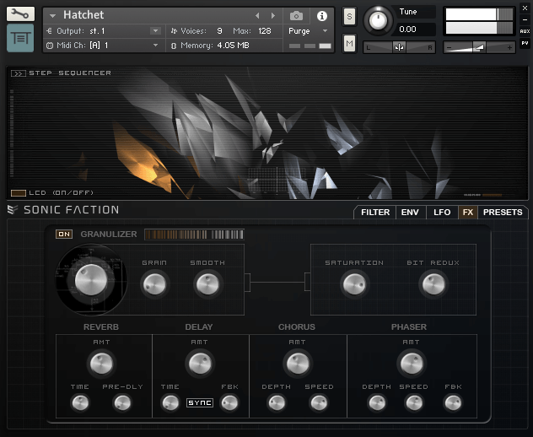The image size is (533, 437).
Task: Switch to the LFO tab
Action: point(442,213)
